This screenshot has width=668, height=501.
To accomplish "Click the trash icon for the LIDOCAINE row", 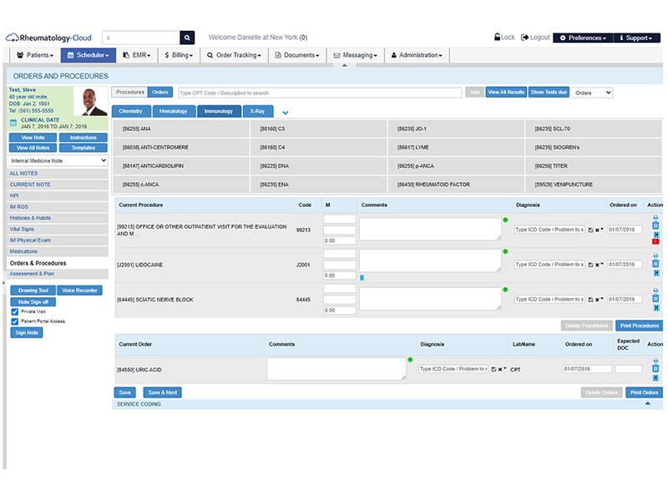I will click(655, 263).
